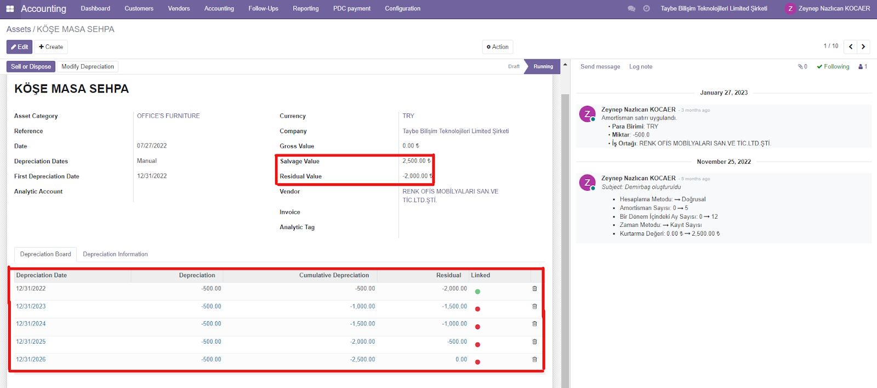Delete the 12/31/2023 depreciation line
The width and height of the screenshot is (877, 388).
pos(534,307)
